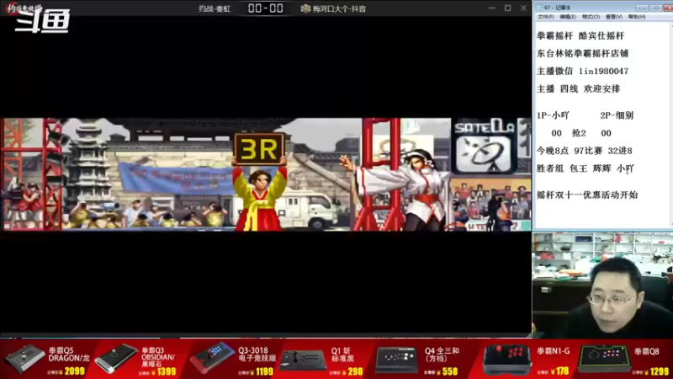Minimize the game stream window

click(491, 8)
